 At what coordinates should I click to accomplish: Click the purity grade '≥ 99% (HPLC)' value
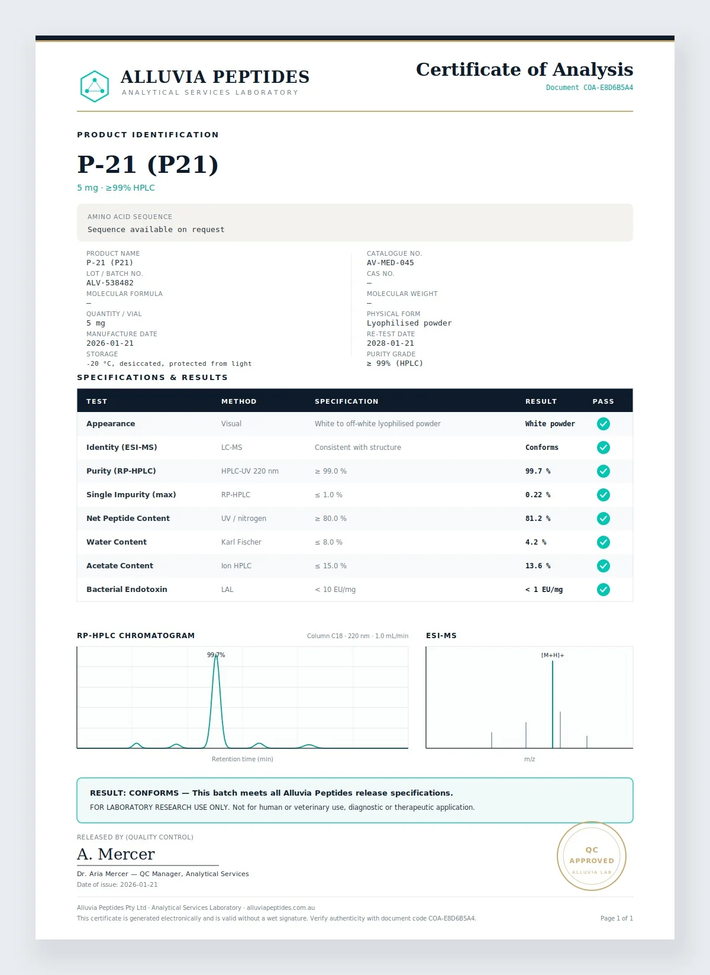point(395,363)
